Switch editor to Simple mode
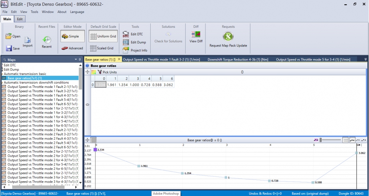Image resolution: width=369 pixels, height=196 pixels. 72,36
